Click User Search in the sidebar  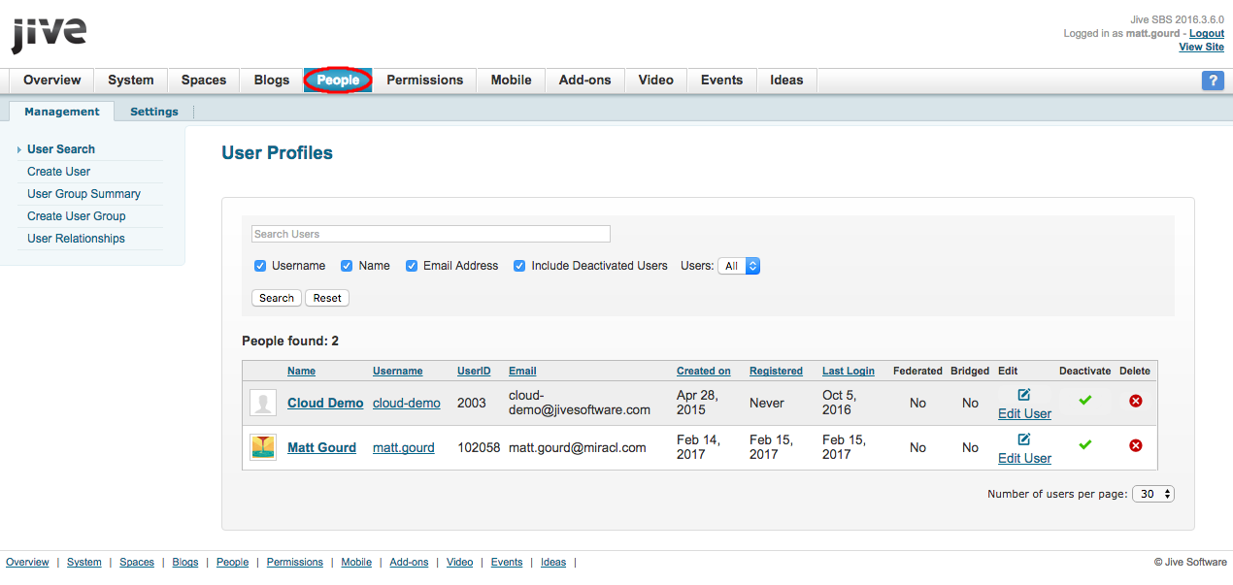(61, 149)
